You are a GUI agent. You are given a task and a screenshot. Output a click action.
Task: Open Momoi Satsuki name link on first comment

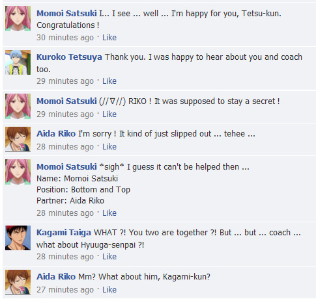coord(66,14)
